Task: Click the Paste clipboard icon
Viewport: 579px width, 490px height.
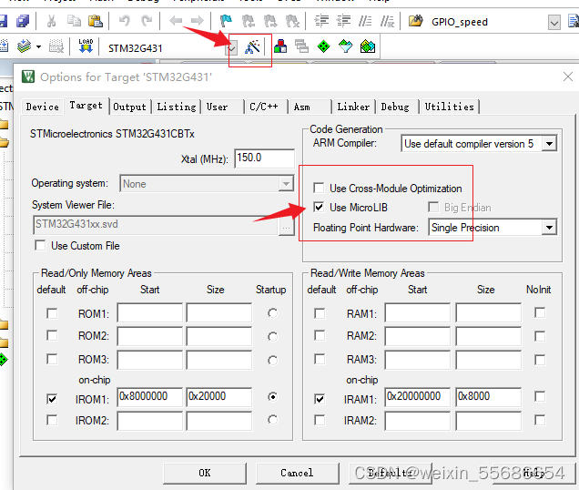Action: tap(96, 21)
